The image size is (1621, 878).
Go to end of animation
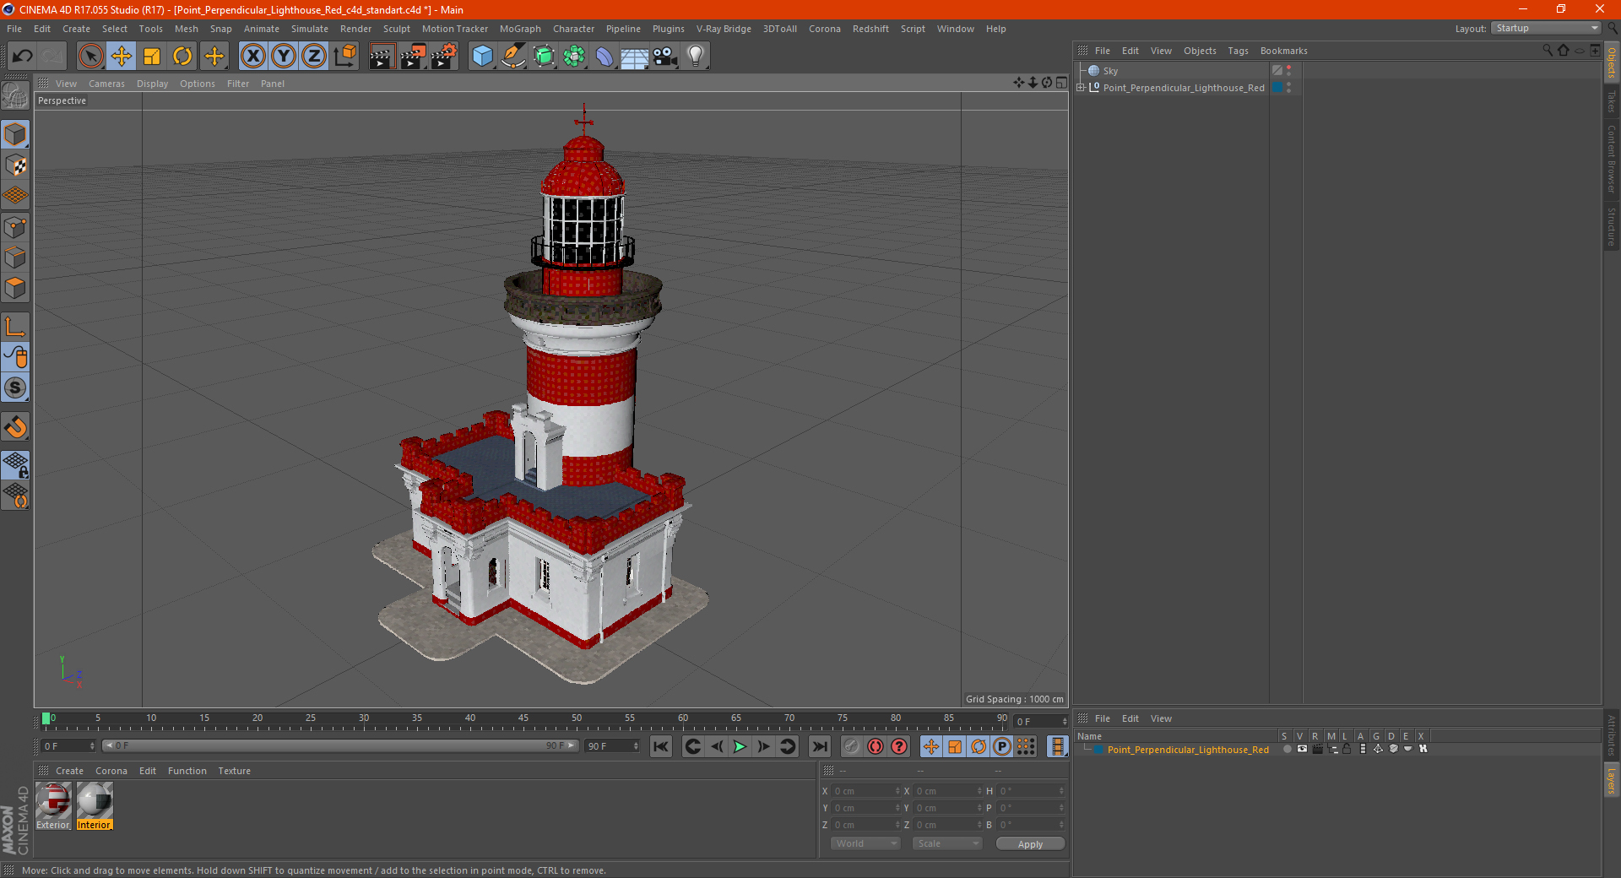[x=819, y=746]
